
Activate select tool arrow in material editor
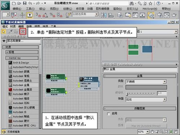pyautogui.click(x=4, y=32)
